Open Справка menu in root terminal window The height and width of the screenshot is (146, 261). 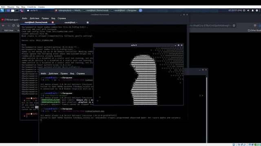62,18
